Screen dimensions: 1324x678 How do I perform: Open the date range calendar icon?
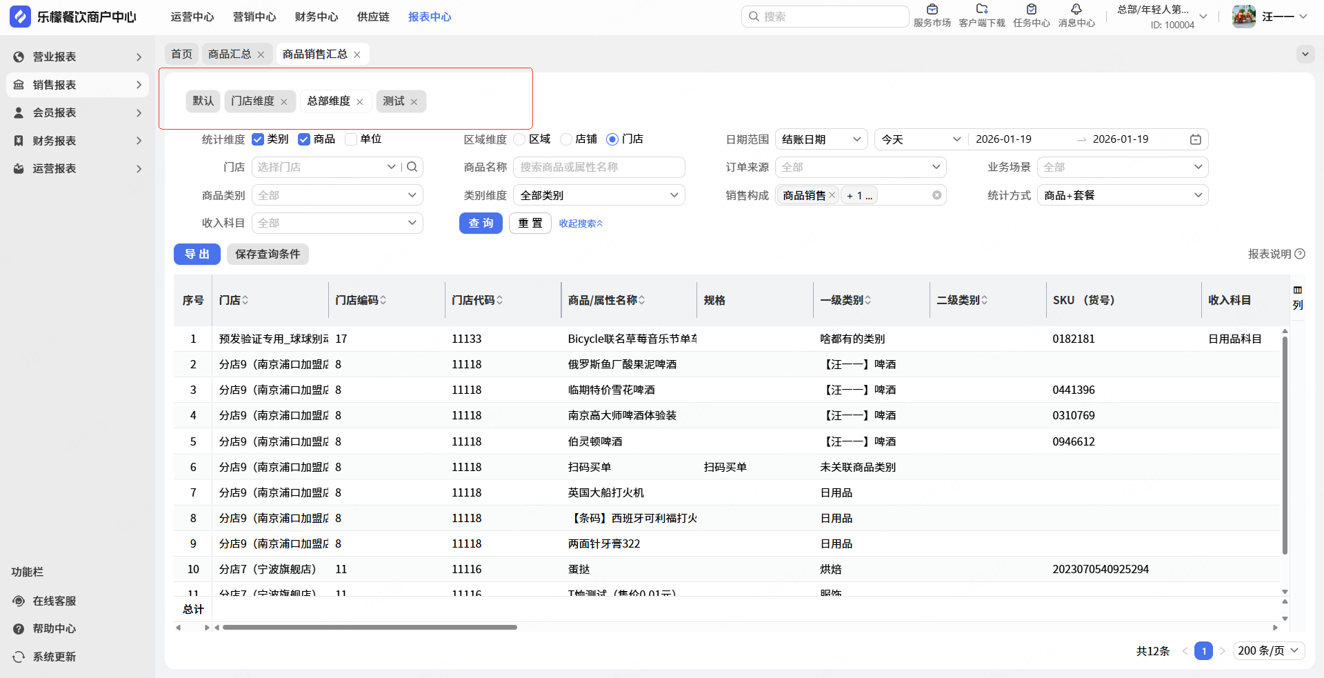(x=1195, y=139)
